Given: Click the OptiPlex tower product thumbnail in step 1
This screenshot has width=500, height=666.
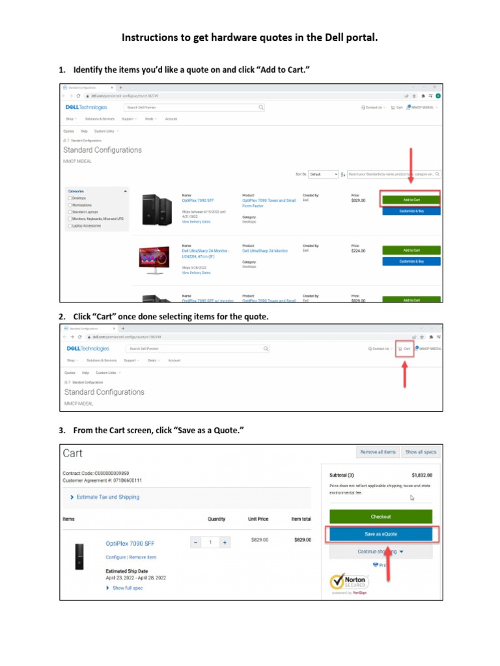Looking at the screenshot, I should (157, 209).
